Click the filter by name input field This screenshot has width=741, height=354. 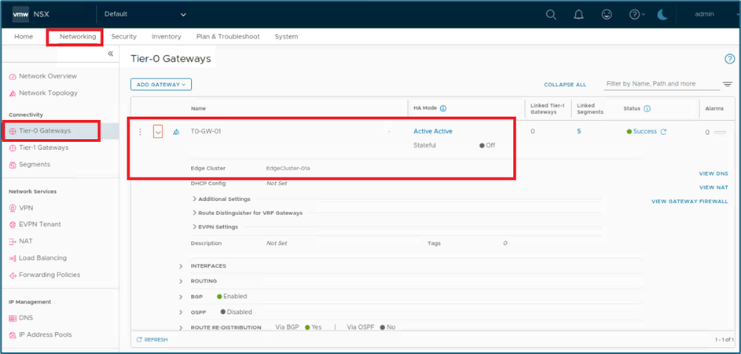(662, 84)
